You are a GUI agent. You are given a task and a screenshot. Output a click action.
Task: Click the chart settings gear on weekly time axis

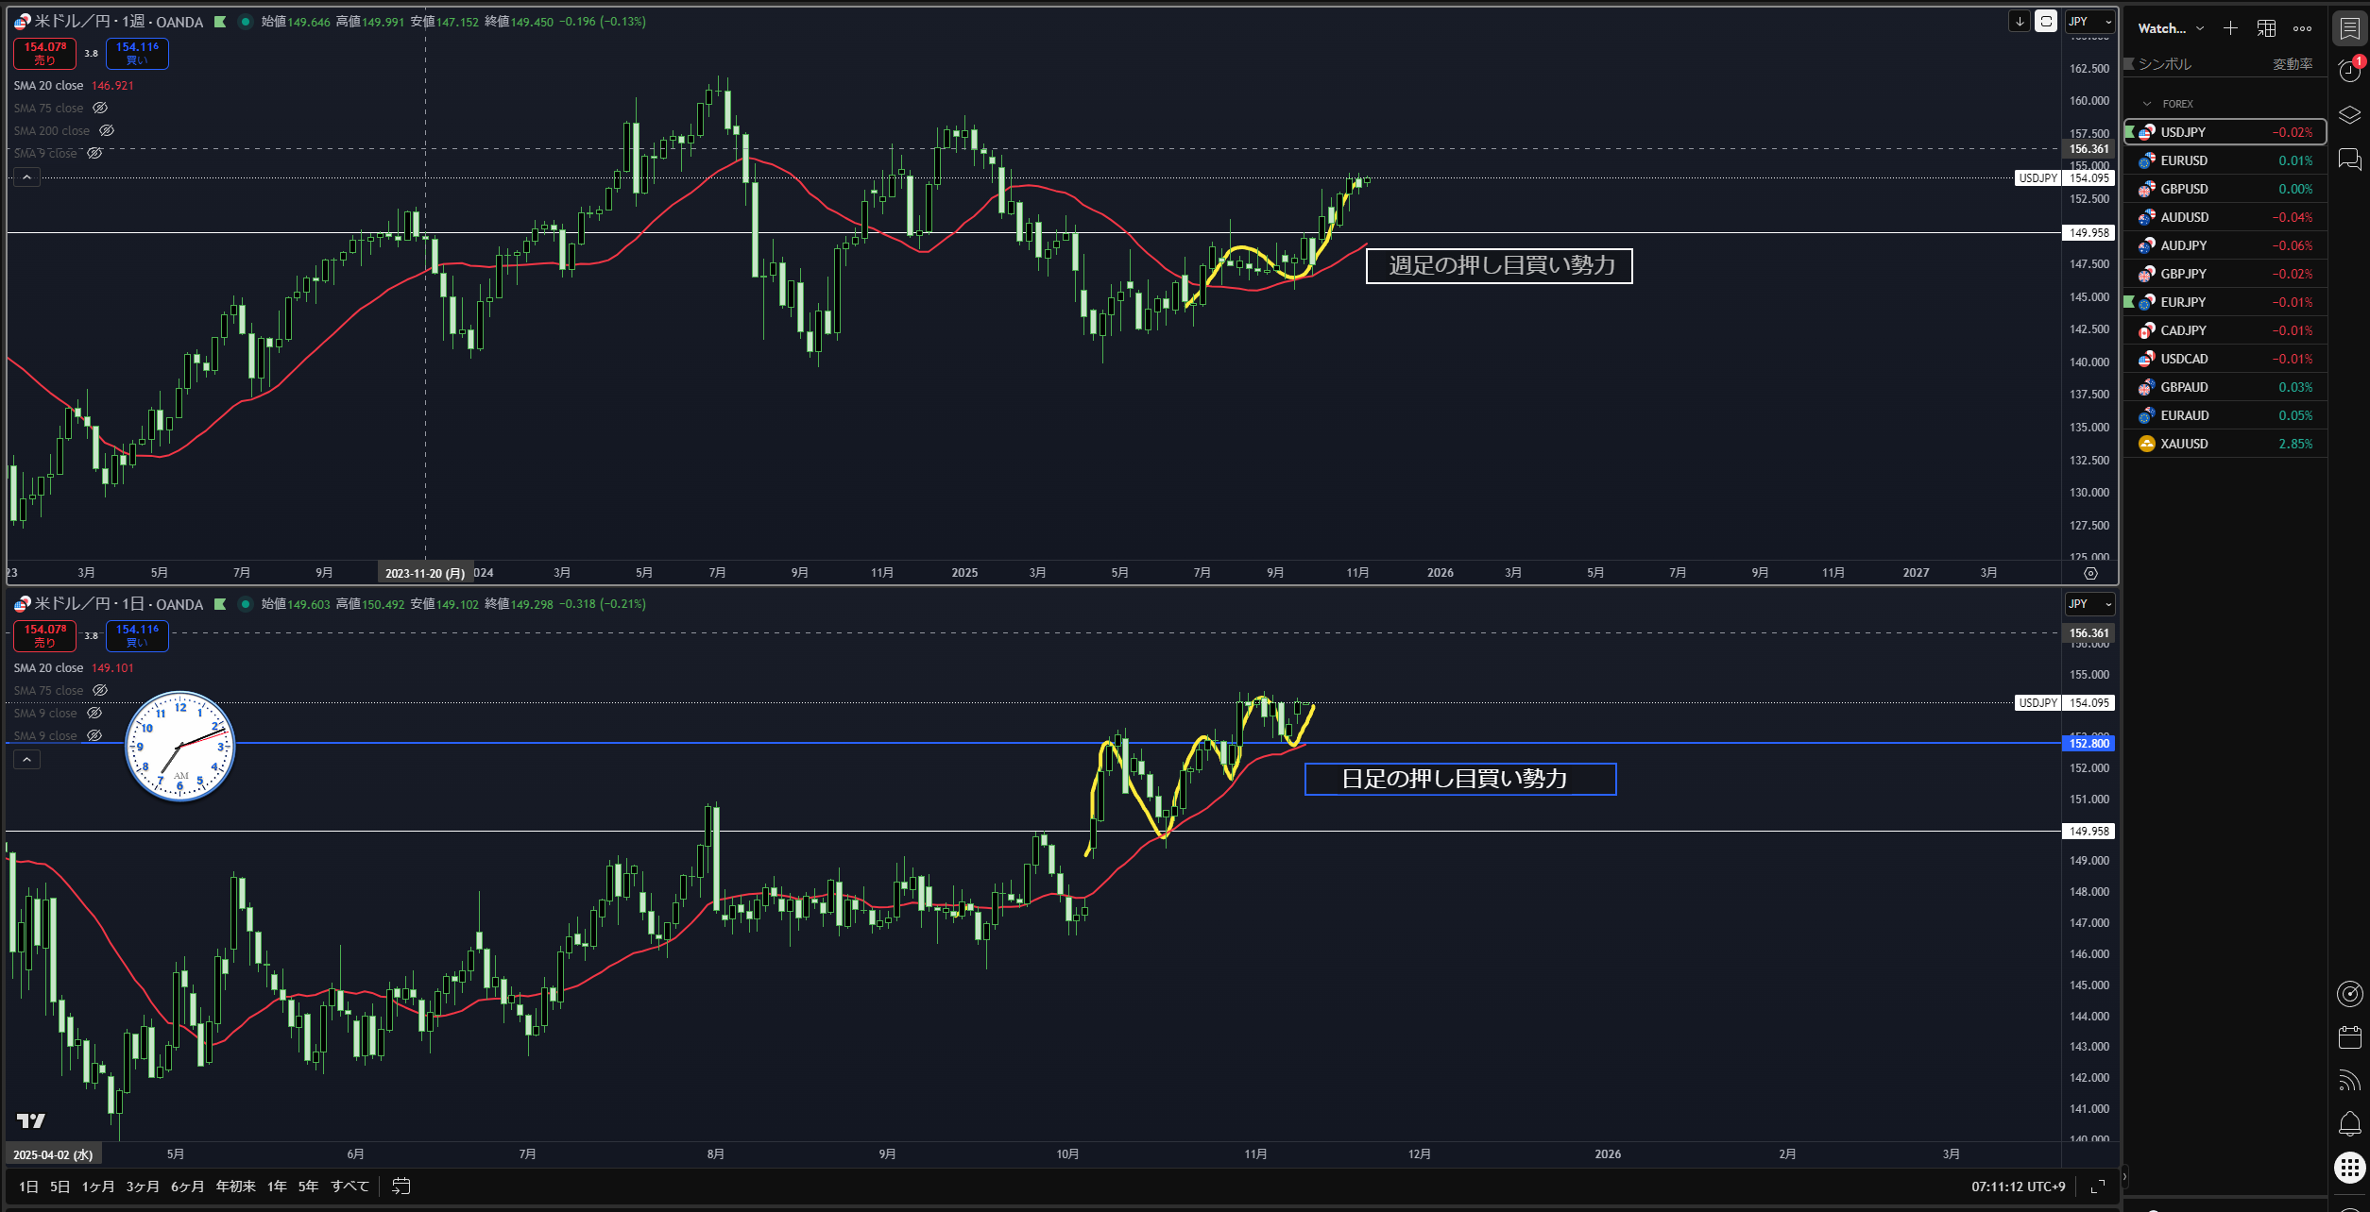pos(2090,573)
